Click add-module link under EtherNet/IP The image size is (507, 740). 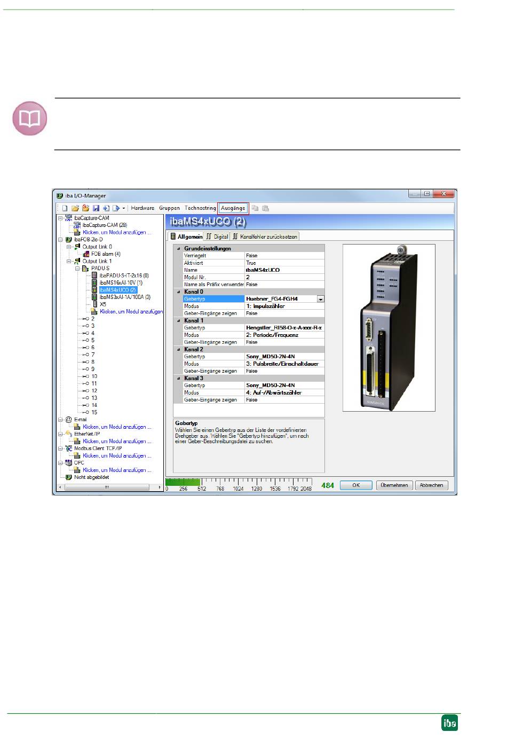tap(117, 442)
